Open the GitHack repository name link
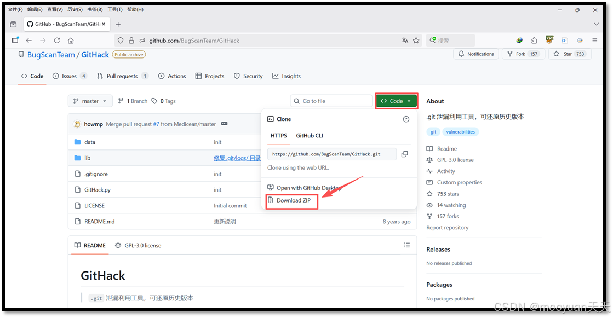 click(x=95, y=55)
